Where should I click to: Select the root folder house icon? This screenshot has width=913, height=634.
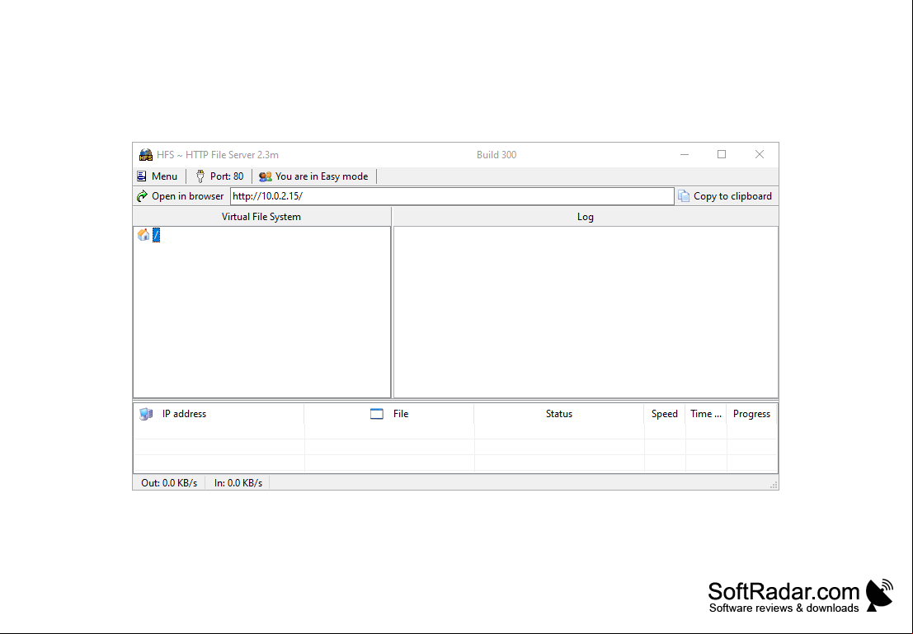(x=144, y=235)
